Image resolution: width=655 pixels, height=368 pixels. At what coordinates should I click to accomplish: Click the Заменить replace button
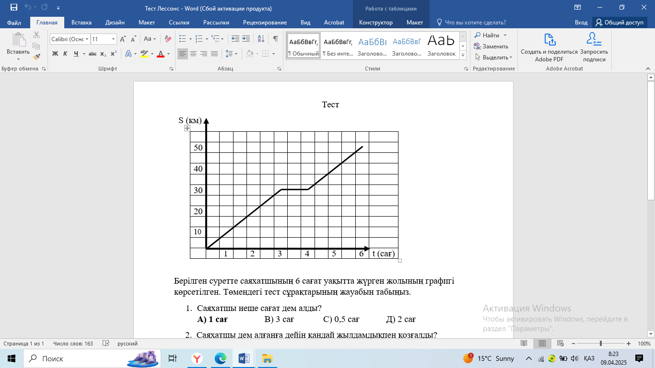(x=491, y=46)
